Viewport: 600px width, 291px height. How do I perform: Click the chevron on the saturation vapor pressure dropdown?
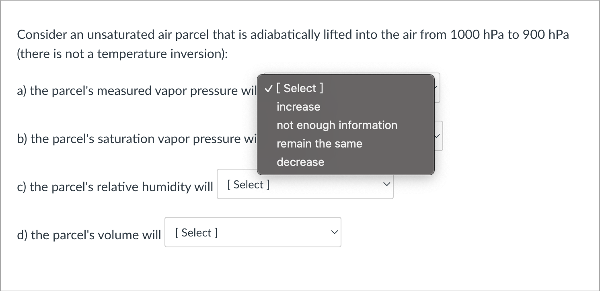coord(436,136)
